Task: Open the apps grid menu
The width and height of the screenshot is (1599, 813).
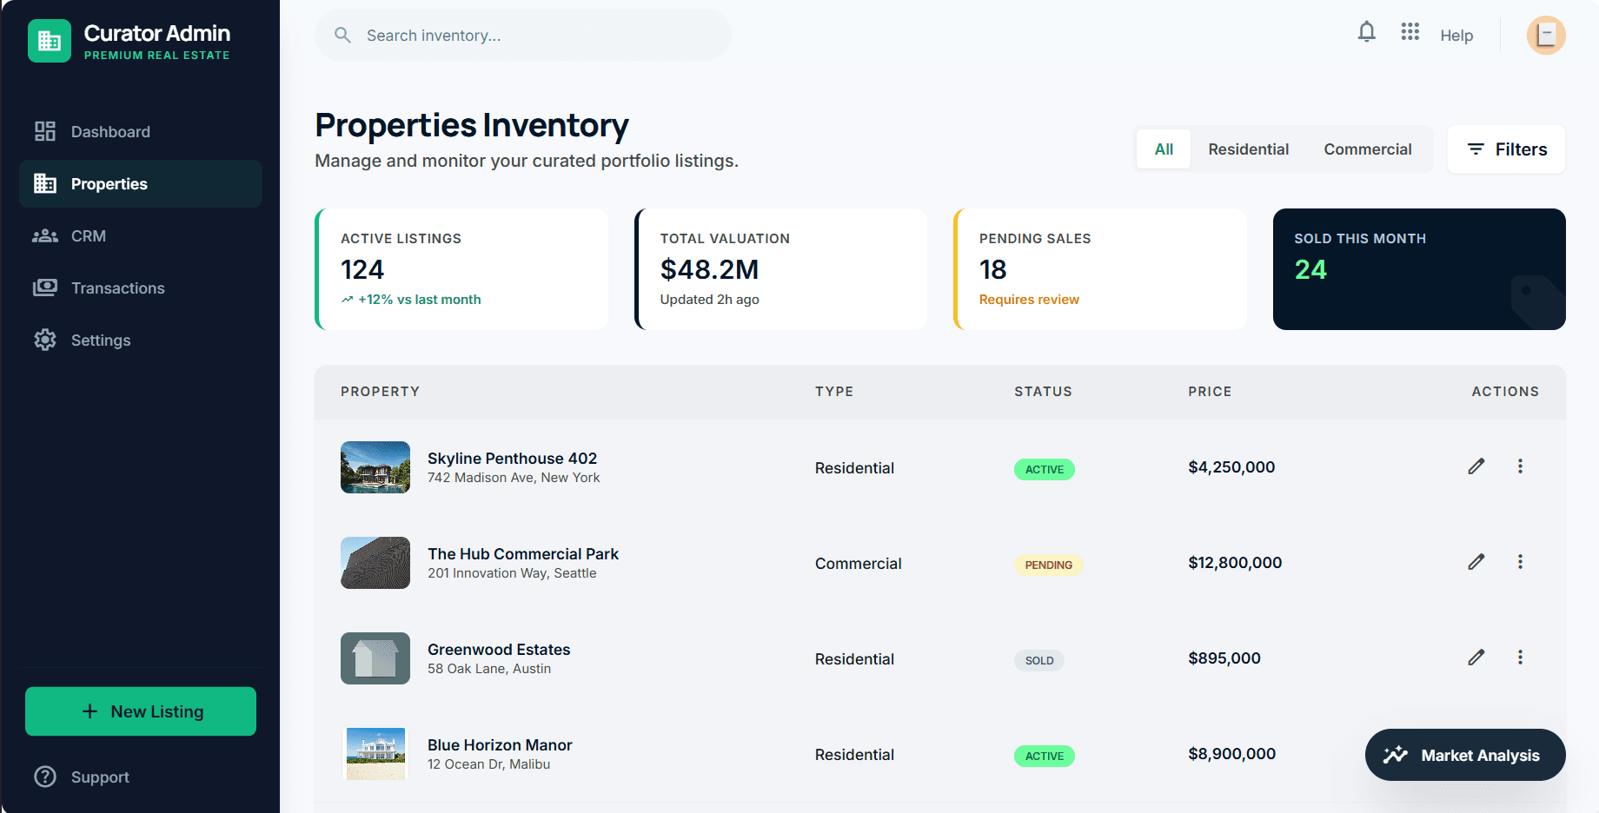Action: click(x=1410, y=32)
